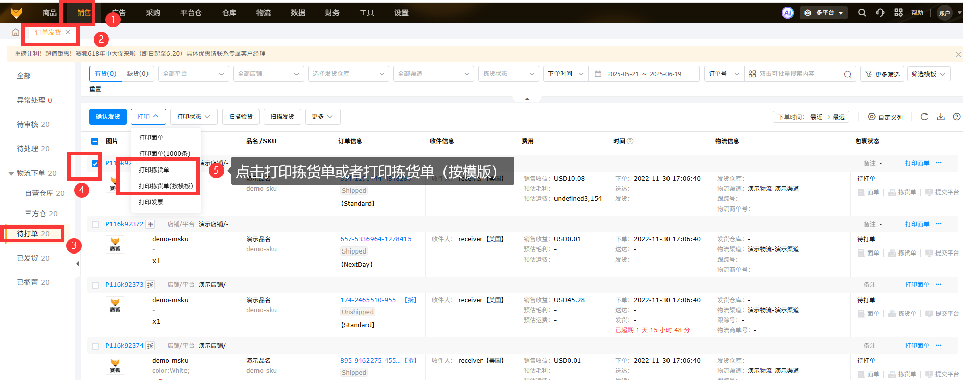The image size is (963, 380).
Task: Click the home icon beside order tab
Action: pos(16,32)
